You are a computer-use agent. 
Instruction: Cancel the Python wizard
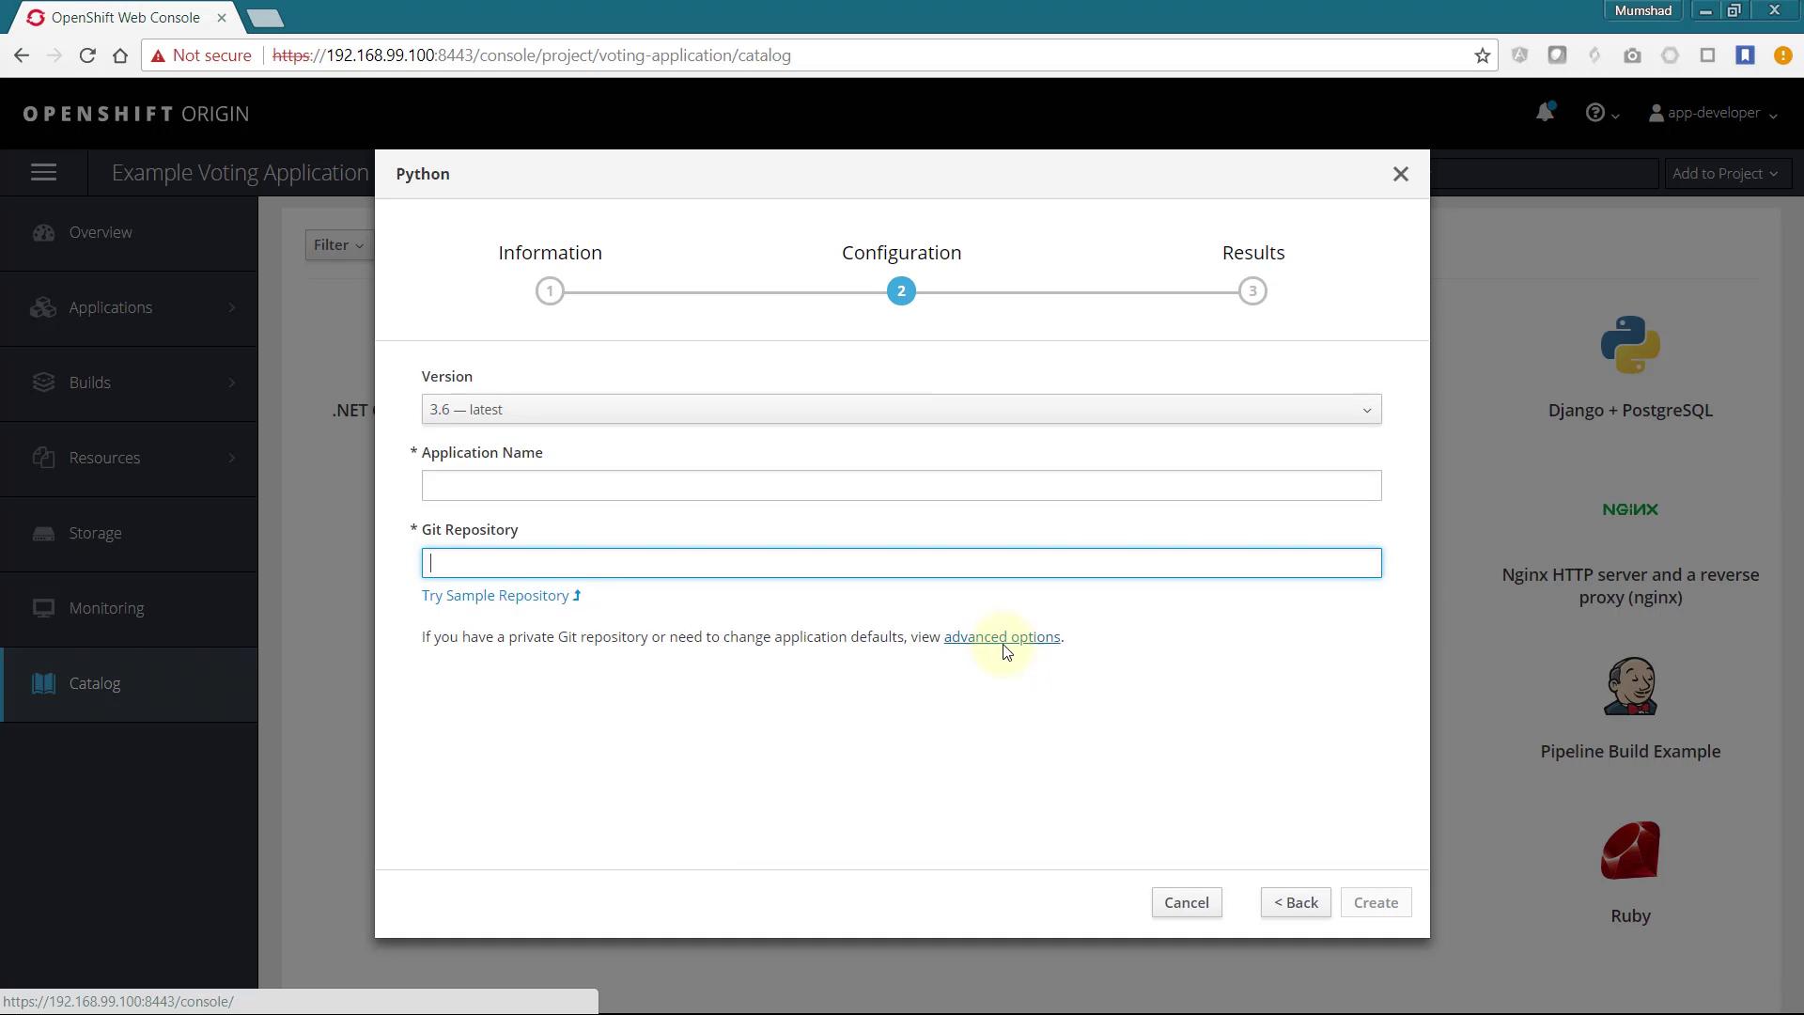1187,903
